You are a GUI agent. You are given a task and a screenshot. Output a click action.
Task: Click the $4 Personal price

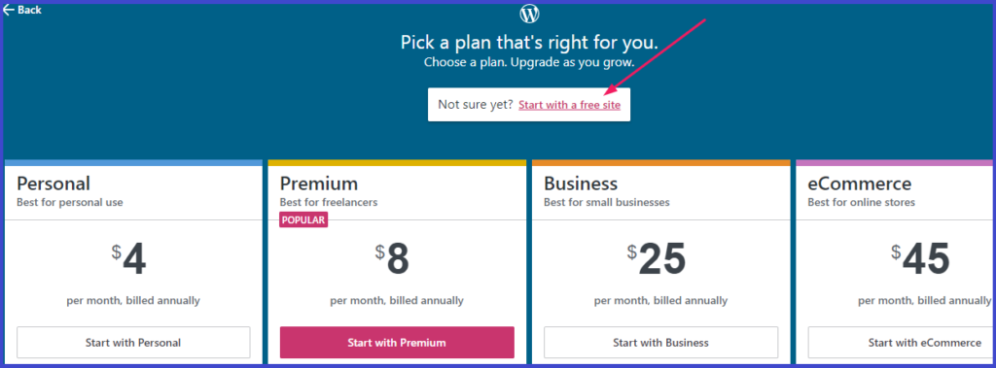129,259
